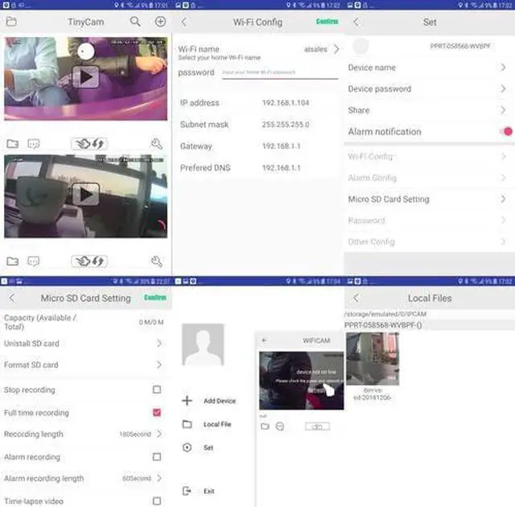Click the Wi-Fi password input field
The image size is (515, 507).
[x=278, y=72]
